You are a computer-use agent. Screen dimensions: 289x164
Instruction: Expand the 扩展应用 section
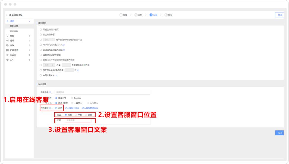coord(29,50)
